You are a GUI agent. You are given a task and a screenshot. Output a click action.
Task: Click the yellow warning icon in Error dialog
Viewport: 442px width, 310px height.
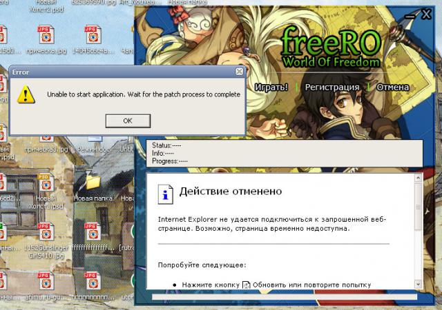point(26,94)
